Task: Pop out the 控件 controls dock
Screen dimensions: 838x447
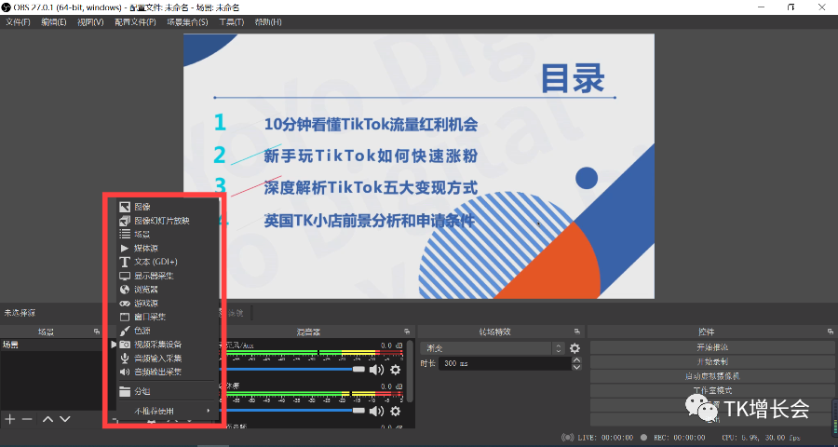Action: click(x=830, y=332)
